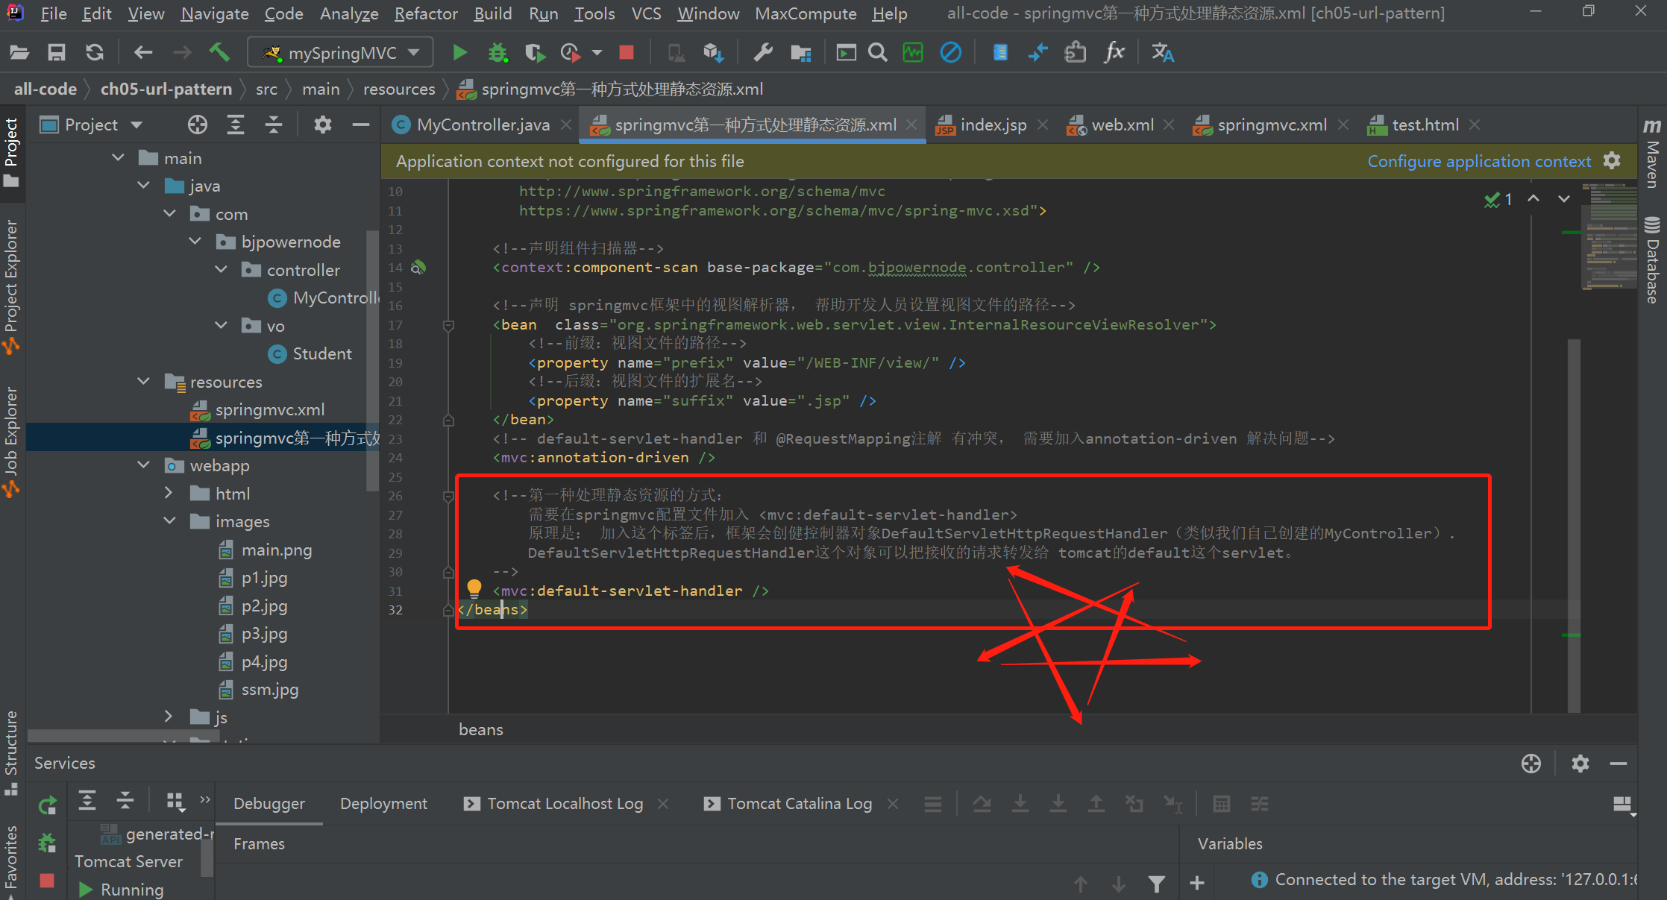
Task: Expand the html folder in the project tree
Action: coord(169,494)
